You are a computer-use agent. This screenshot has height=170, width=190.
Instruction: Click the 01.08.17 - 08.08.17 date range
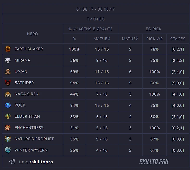(96, 9)
